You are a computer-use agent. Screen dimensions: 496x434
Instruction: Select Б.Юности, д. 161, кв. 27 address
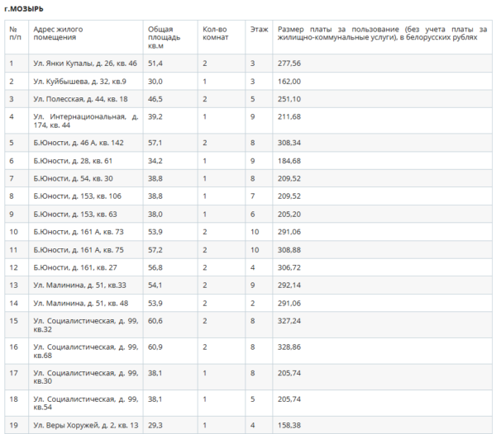75,267
